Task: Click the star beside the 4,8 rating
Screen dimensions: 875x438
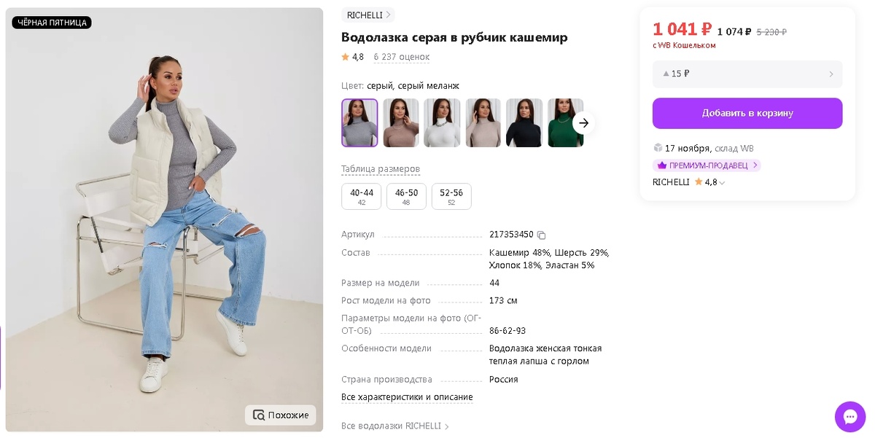Action: 344,56
